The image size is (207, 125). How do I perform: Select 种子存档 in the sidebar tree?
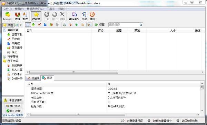tap(13, 56)
